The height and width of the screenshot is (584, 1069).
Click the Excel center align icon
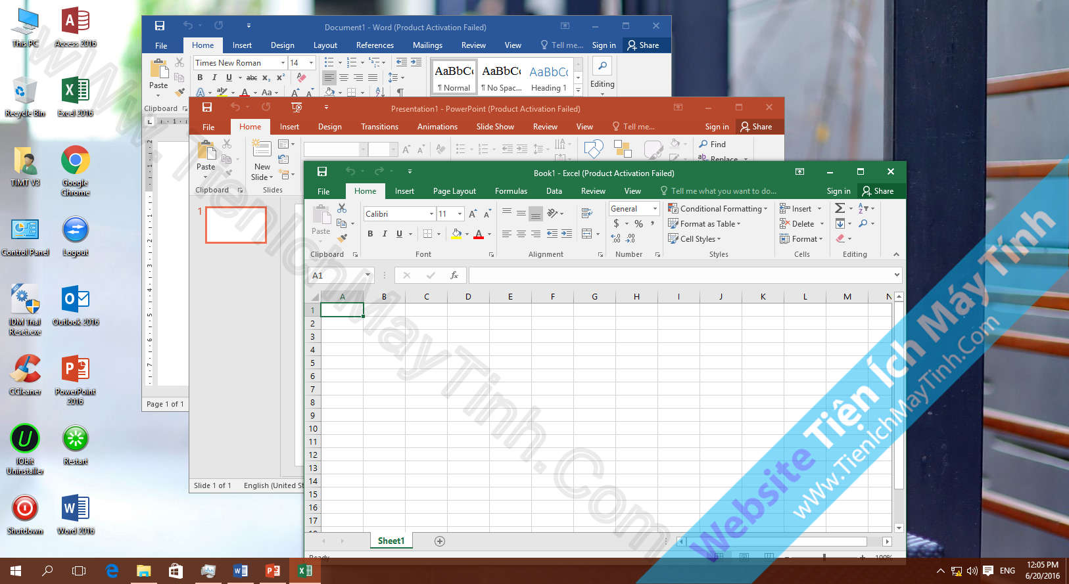(x=521, y=234)
